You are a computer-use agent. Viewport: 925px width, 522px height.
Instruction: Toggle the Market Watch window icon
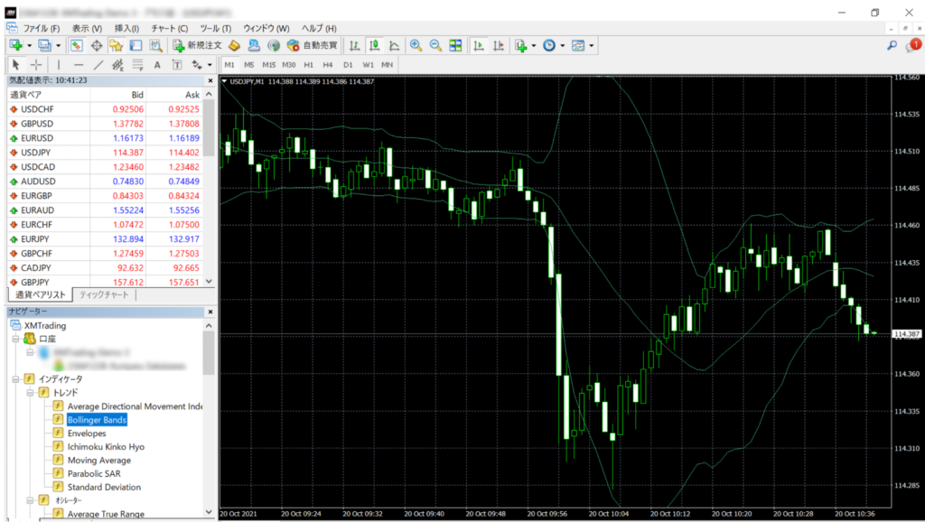point(76,45)
